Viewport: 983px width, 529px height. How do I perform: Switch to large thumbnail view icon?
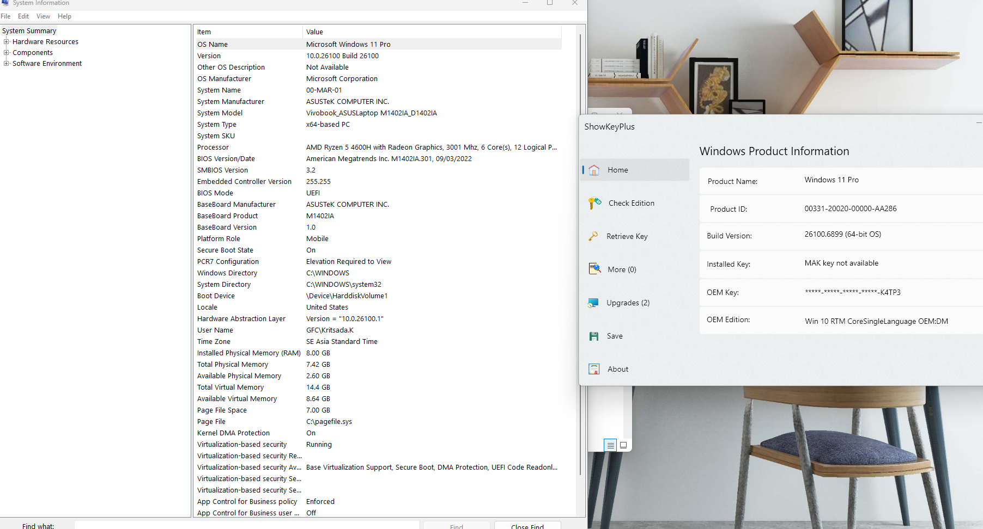tap(623, 445)
